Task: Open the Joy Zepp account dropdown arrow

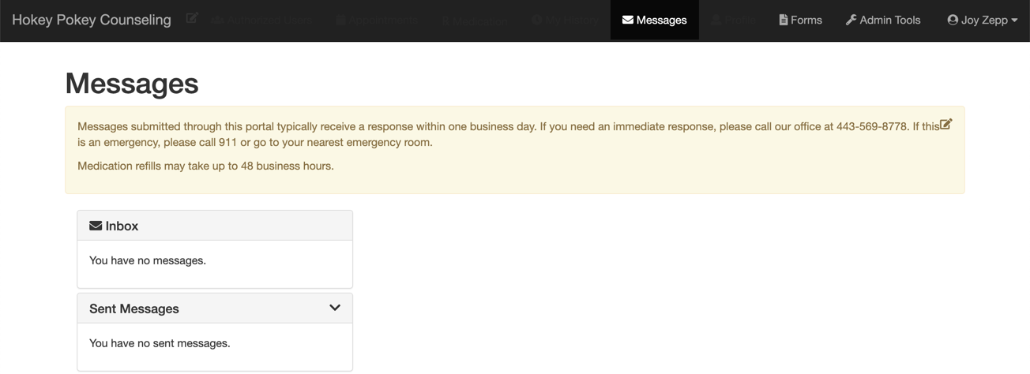Action: coord(1014,21)
